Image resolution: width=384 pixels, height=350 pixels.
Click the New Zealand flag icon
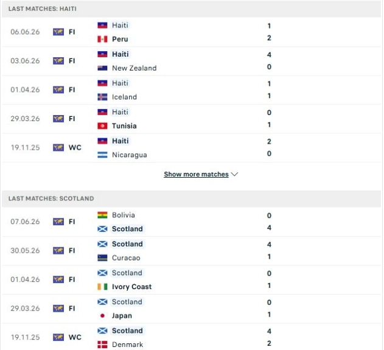tap(102, 68)
